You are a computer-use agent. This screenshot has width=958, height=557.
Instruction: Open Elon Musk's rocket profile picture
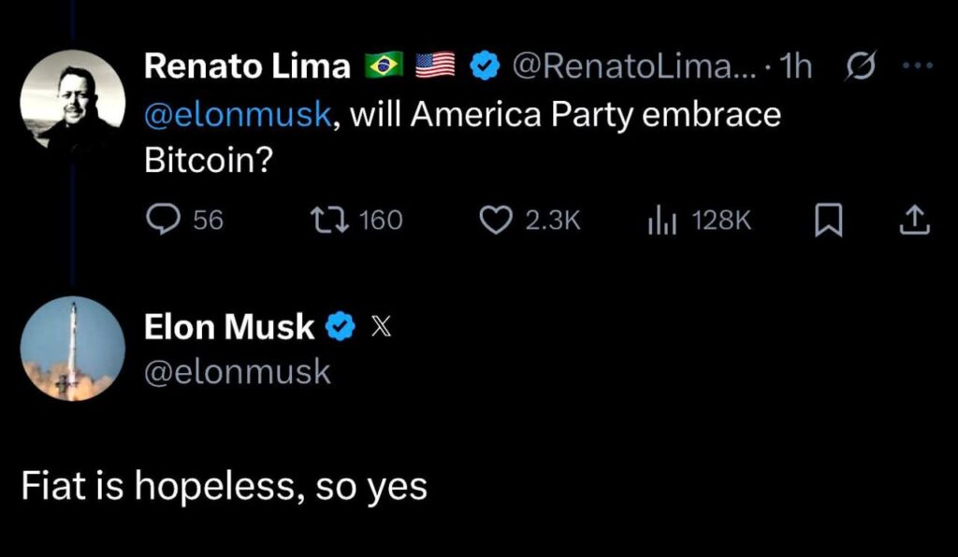73,349
